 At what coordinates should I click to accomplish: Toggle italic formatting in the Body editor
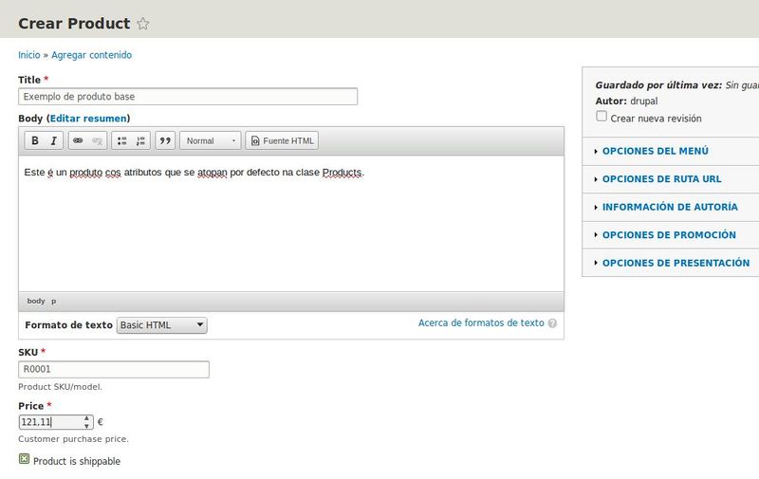[53, 140]
